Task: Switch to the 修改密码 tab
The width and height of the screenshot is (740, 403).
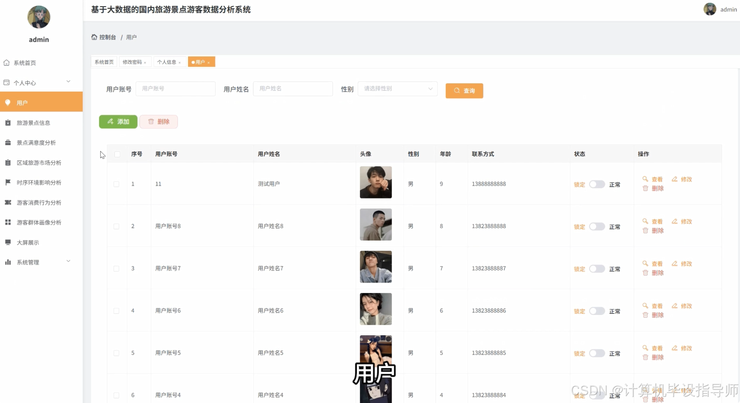Action: (133, 62)
